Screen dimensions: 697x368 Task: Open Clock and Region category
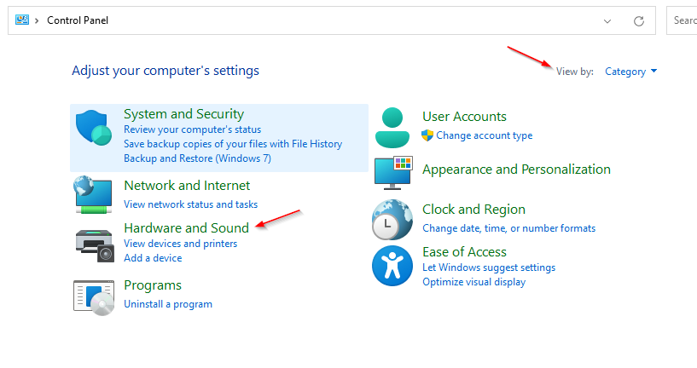473,210
